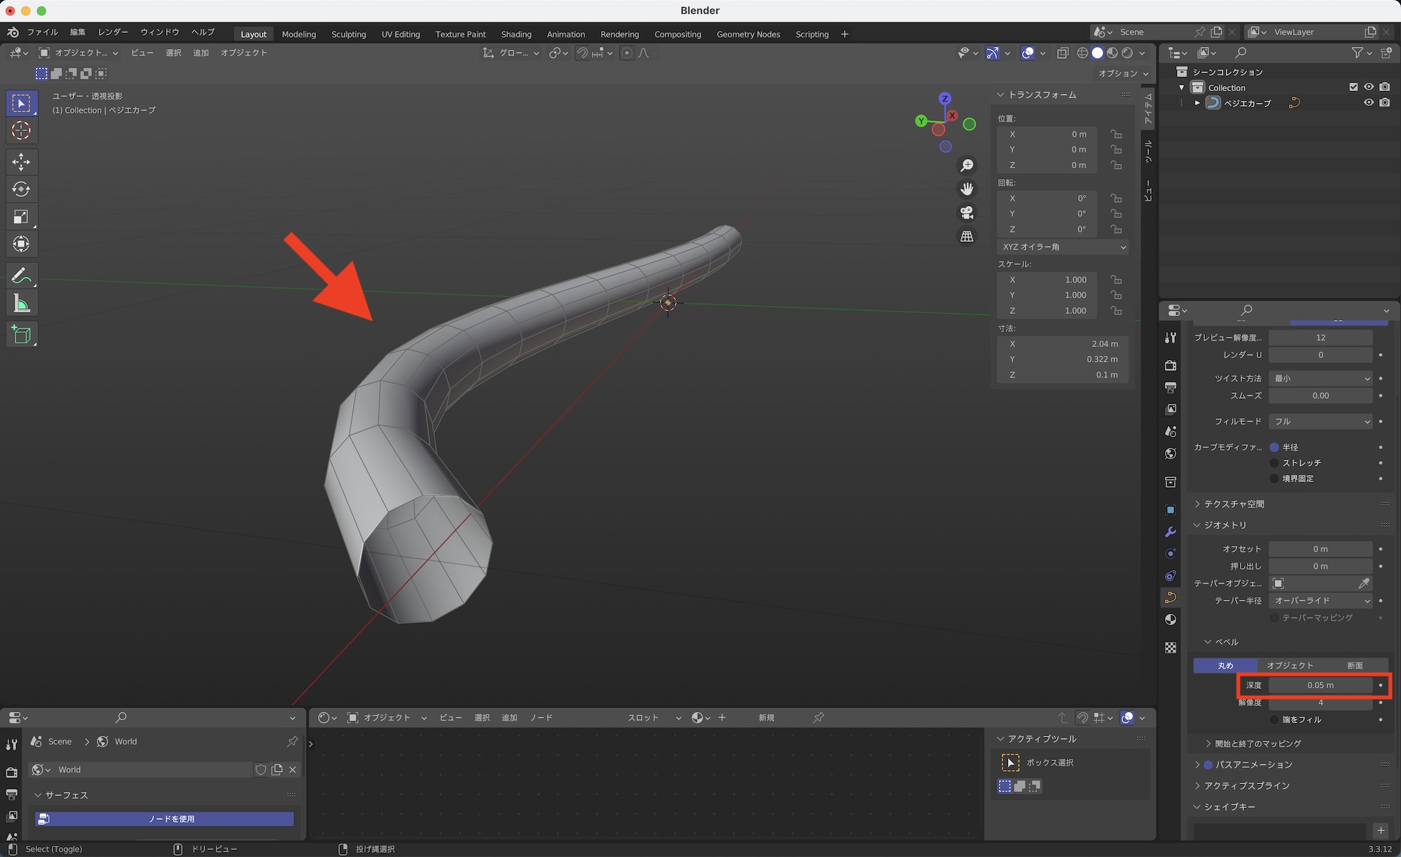Click the 深度 0.05 m value field
Screen dimensions: 1401x857
(x=1320, y=685)
